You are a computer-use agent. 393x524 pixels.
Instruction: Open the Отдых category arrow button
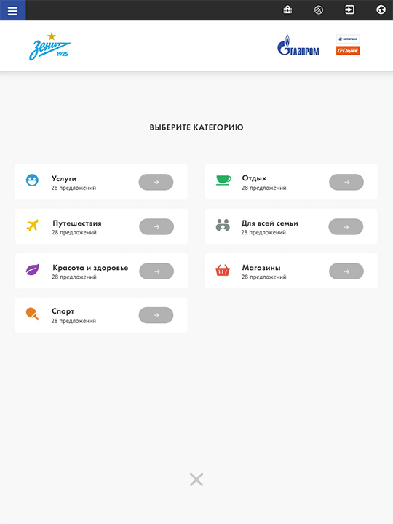click(346, 182)
